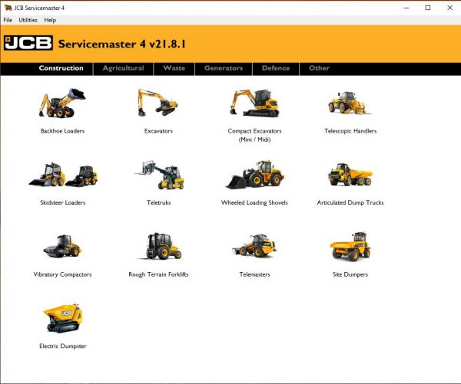Image resolution: width=461 pixels, height=384 pixels.
Task: Choose the Telescopic Handlers machine image
Action: (350, 103)
